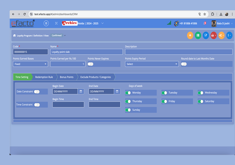Click the End Time field
This screenshot has width=235, height=165.
(x=105, y=105)
